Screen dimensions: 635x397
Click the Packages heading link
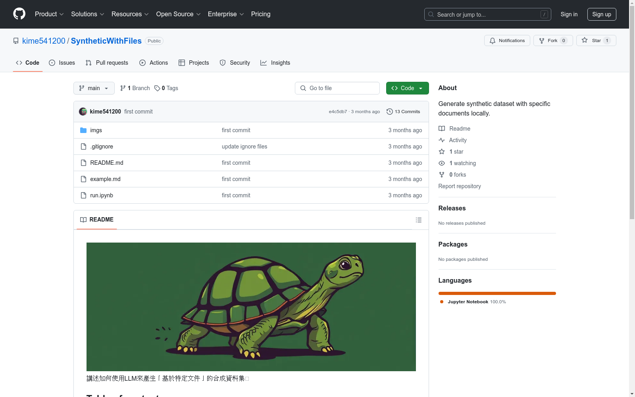click(x=453, y=244)
